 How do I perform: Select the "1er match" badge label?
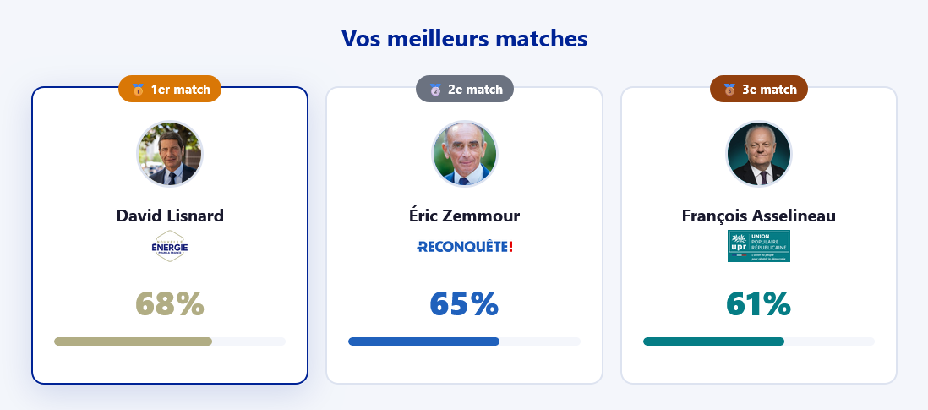click(180, 90)
